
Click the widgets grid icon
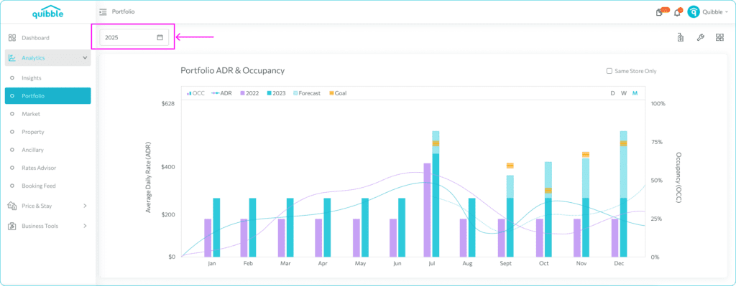coord(719,37)
